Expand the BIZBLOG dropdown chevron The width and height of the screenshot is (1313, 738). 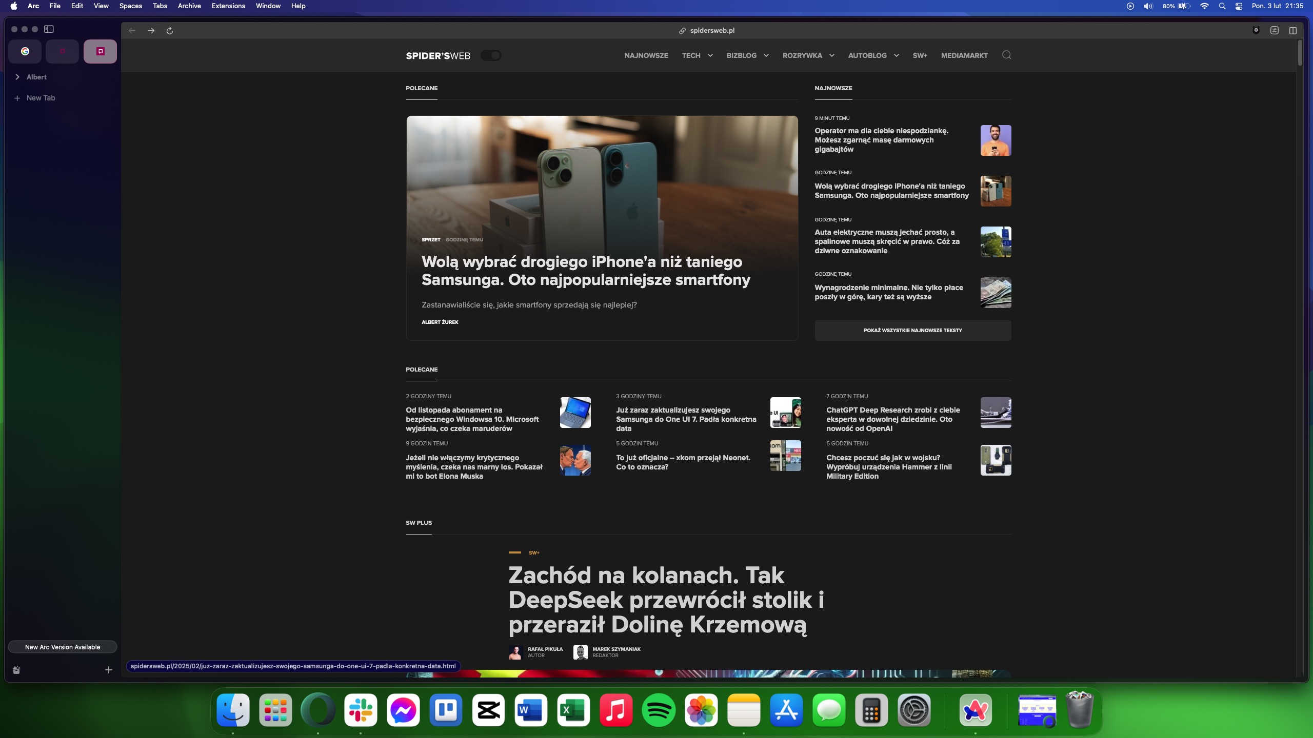pos(766,55)
